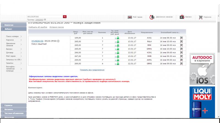Open the AUTODOC в кармане iOS banner
Image resolution: width=220 pixels, height=123 pixels.
click(202, 69)
